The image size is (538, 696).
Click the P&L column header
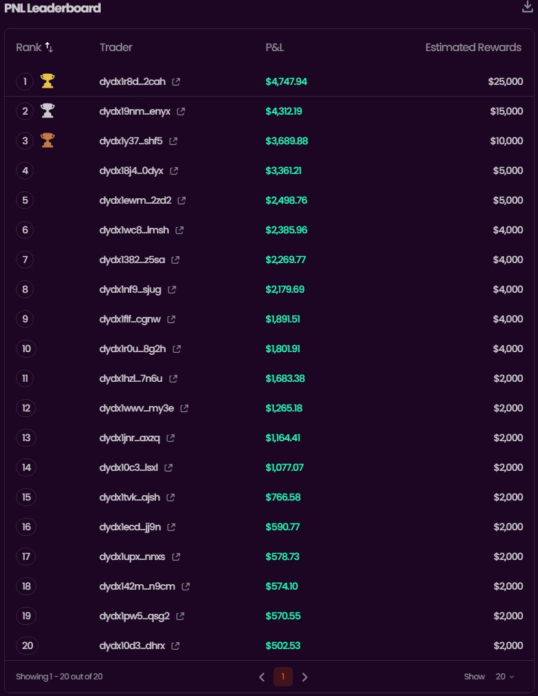[275, 48]
